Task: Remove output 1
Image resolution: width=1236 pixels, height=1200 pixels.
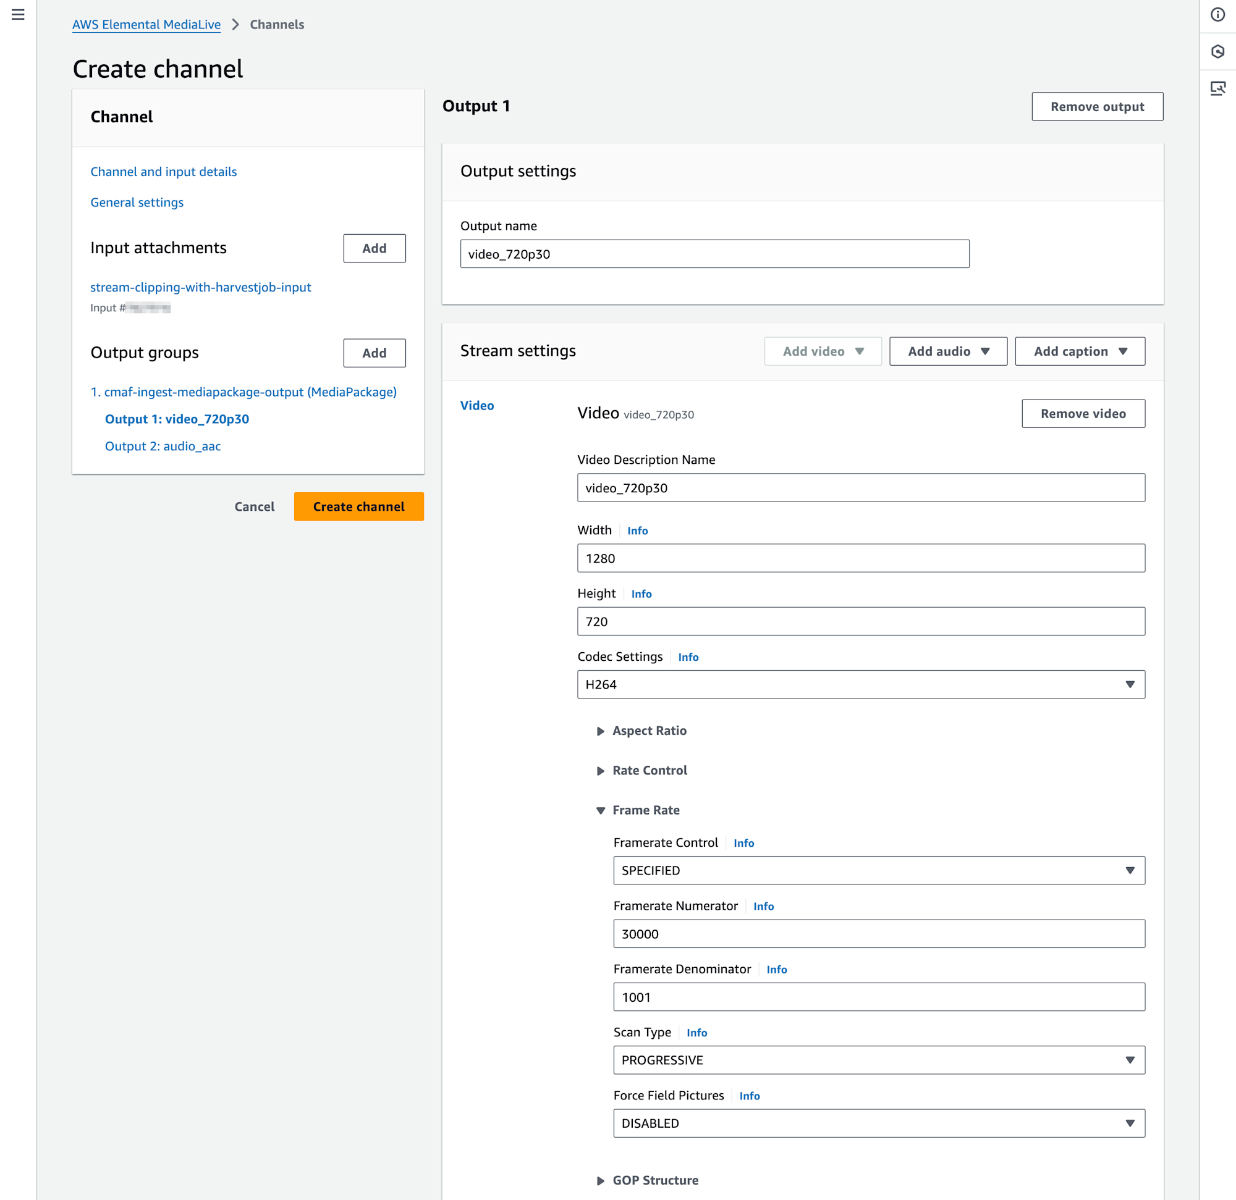Action: click(x=1098, y=106)
